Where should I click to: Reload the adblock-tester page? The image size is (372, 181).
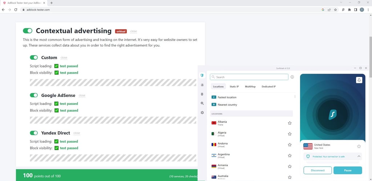click(16, 10)
